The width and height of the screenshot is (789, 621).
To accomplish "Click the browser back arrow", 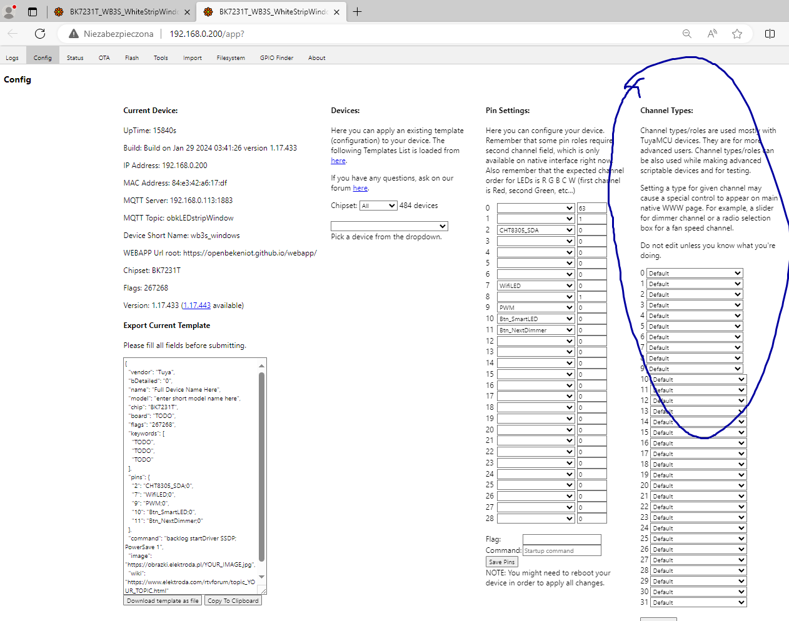I will coord(13,34).
